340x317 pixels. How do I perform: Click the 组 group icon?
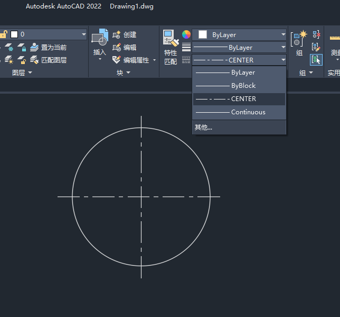299,39
